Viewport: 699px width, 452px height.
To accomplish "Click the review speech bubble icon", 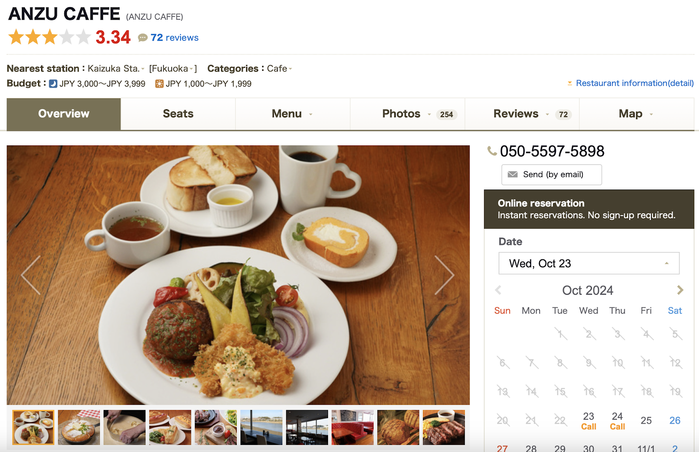I will (142, 38).
